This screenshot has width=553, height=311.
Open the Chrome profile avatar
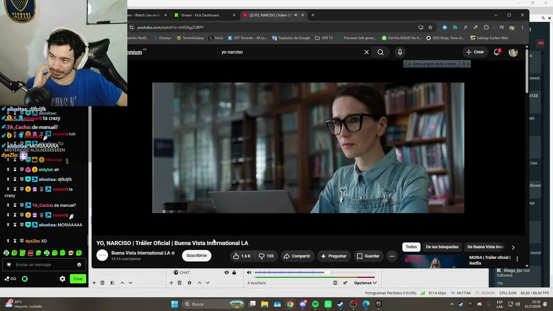[512, 27]
